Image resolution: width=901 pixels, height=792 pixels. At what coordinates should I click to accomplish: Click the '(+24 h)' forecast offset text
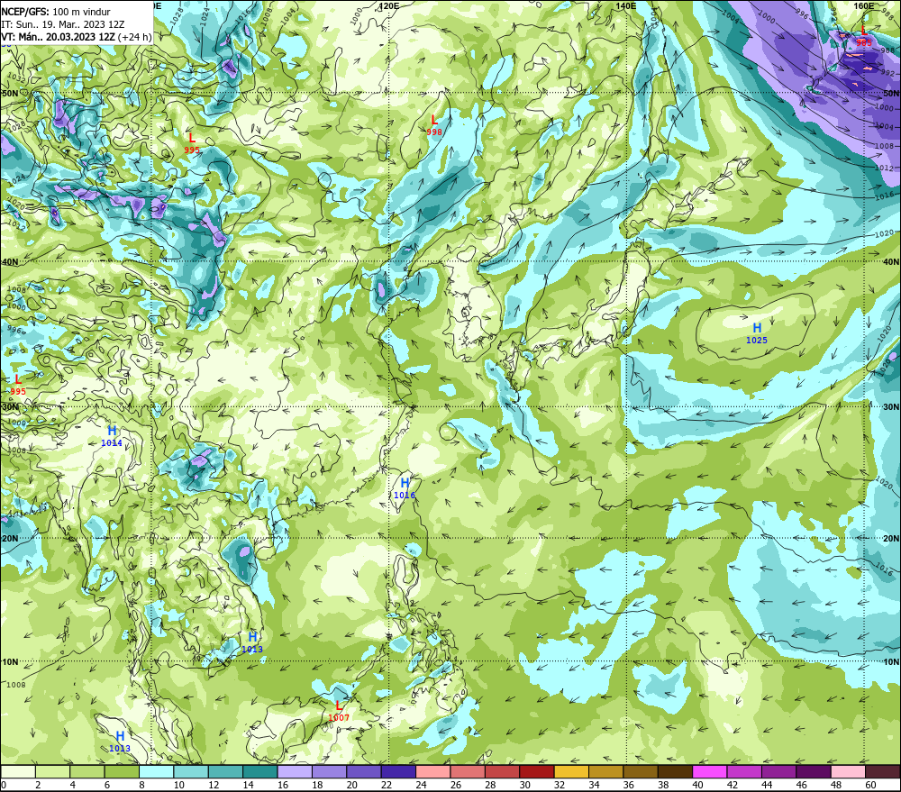(135, 37)
